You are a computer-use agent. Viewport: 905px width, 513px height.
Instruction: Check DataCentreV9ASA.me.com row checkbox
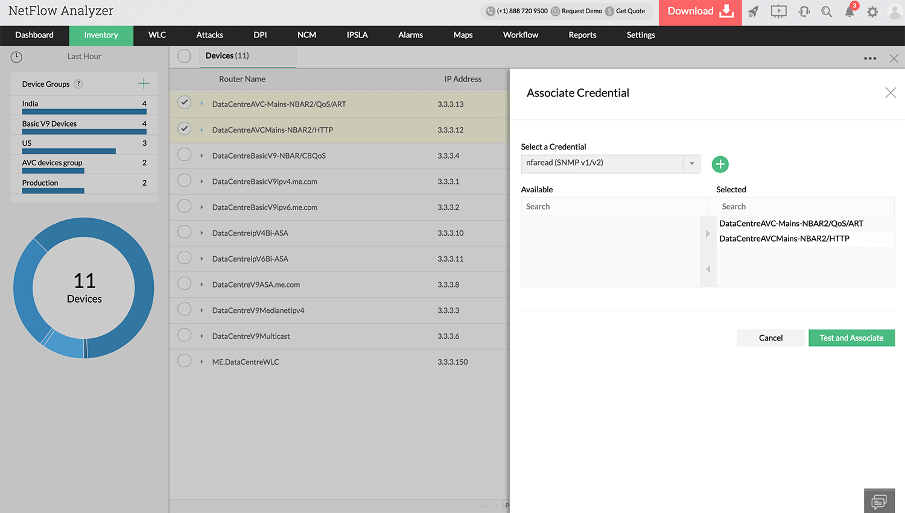[185, 283]
